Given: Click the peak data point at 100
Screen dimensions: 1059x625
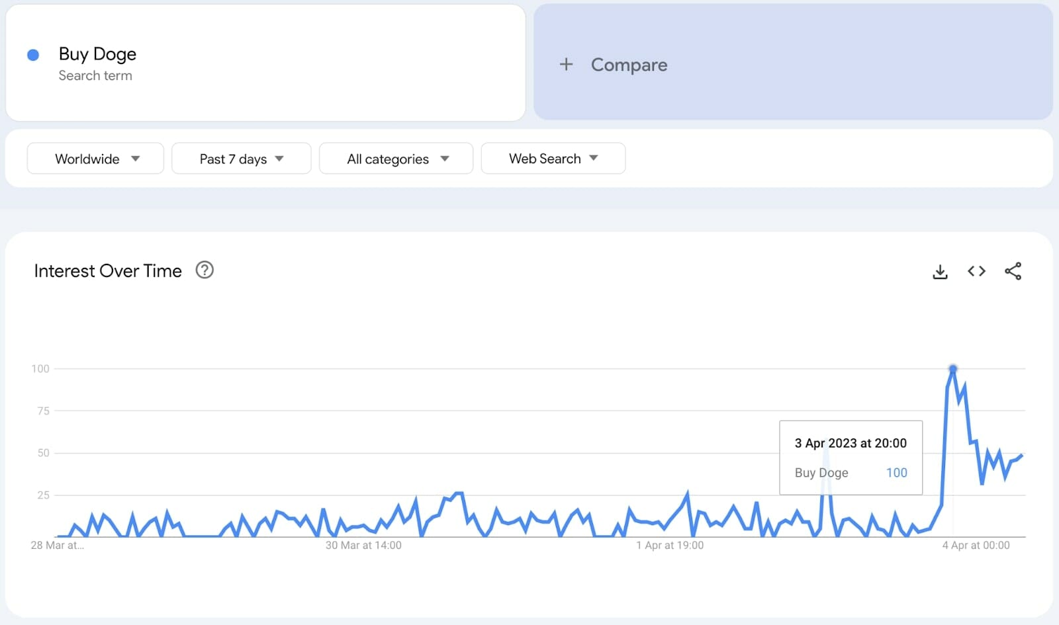Looking at the screenshot, I should click(x=952, y=368).
